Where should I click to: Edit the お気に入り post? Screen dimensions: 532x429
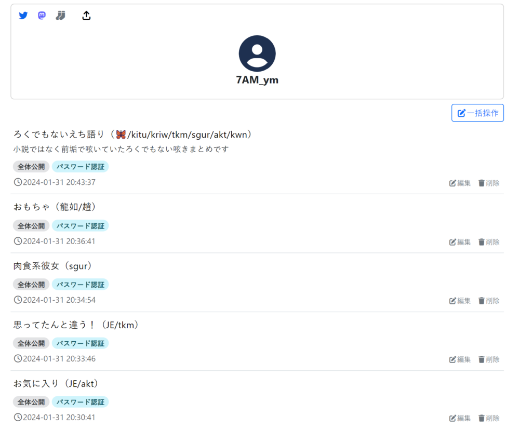pyautogui.click(x=460, y=418)
